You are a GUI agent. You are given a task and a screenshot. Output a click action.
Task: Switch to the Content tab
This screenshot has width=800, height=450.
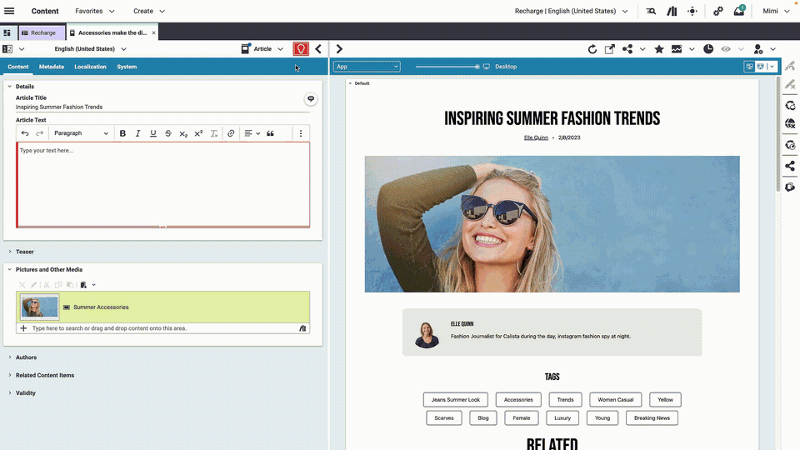click(17, 67)
